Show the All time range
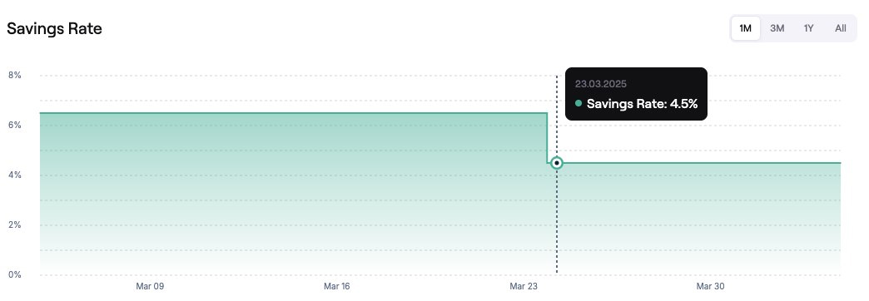869x301 pixels. tap(840, 28)
